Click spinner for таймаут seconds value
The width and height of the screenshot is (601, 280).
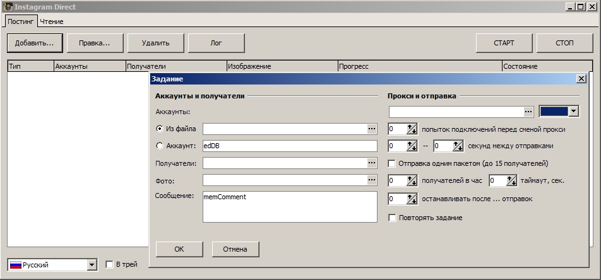click(512, 180)
